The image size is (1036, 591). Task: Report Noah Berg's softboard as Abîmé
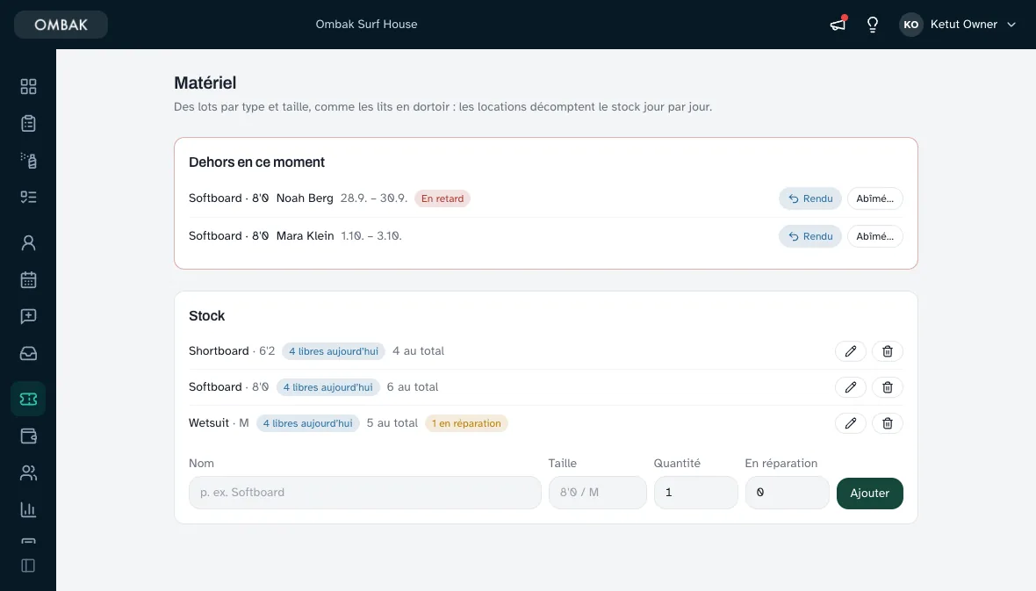[x=874, y=198]
